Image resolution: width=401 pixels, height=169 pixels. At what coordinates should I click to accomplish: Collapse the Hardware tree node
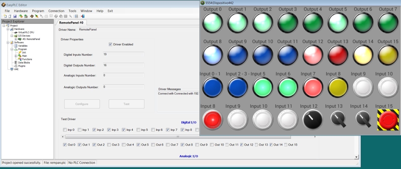[8, 29]
